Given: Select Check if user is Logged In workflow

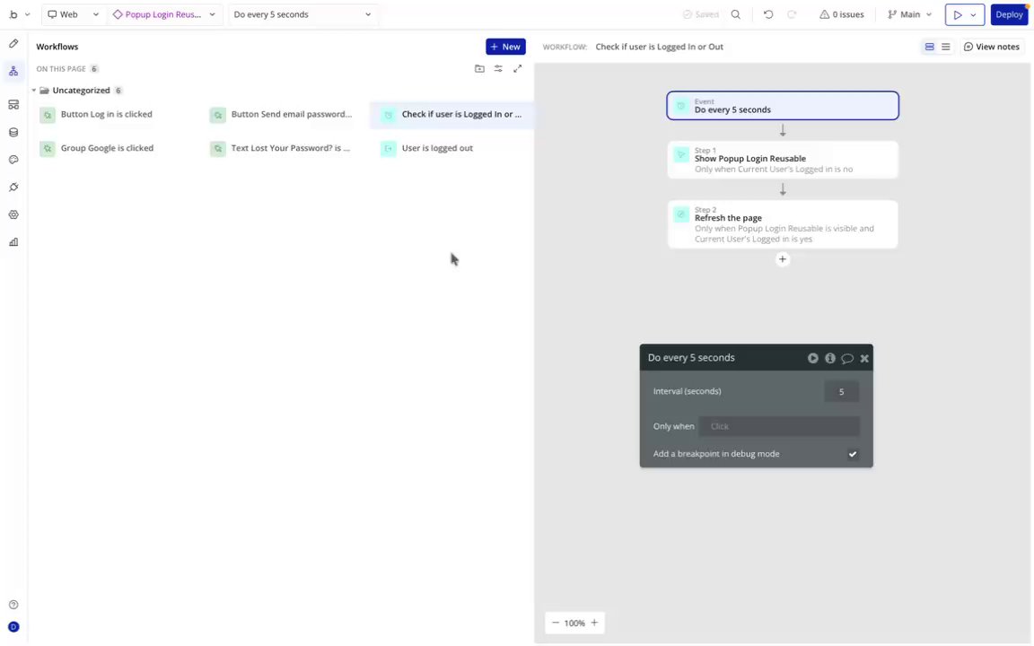Looking at the screenshot, I should pyautogui.click(x=451, y=115).
